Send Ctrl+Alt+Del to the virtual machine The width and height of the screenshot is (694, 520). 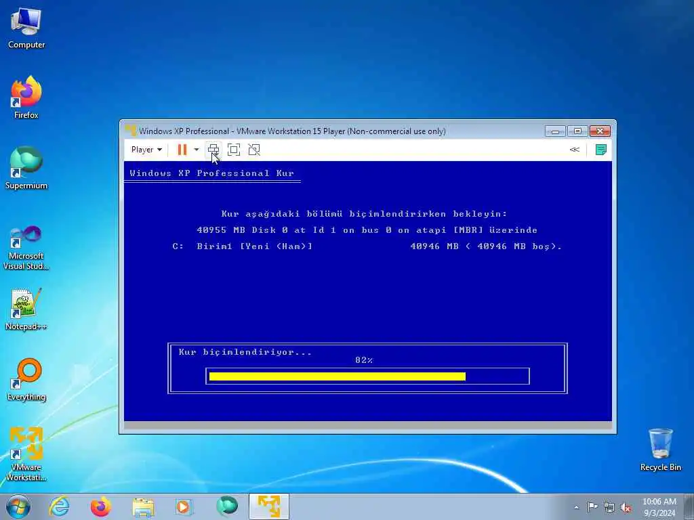pos(213,150)
